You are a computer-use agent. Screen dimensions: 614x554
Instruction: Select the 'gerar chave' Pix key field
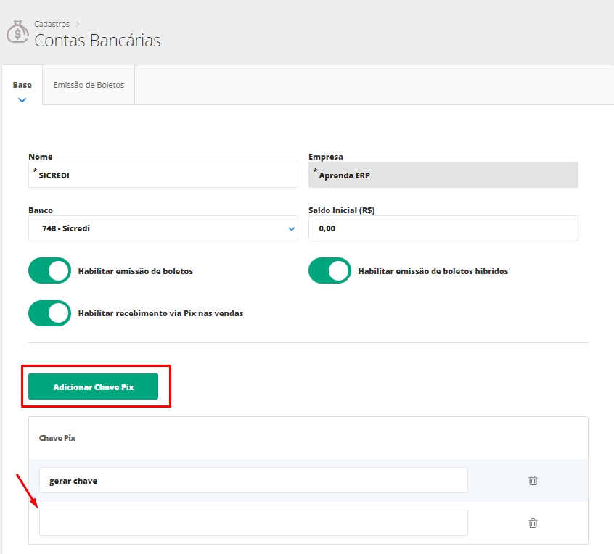click(253, 480)
